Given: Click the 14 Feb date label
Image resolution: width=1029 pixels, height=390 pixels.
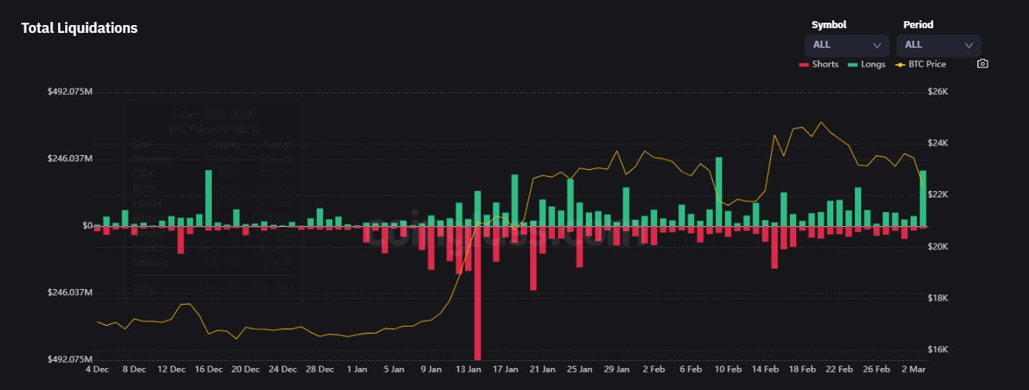Looking at the screenshot, I should (765, 368).
